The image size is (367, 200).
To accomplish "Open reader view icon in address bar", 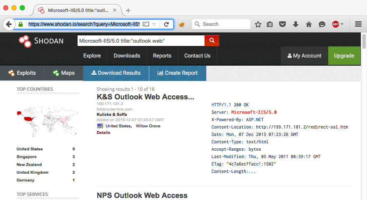I will 146,24.
